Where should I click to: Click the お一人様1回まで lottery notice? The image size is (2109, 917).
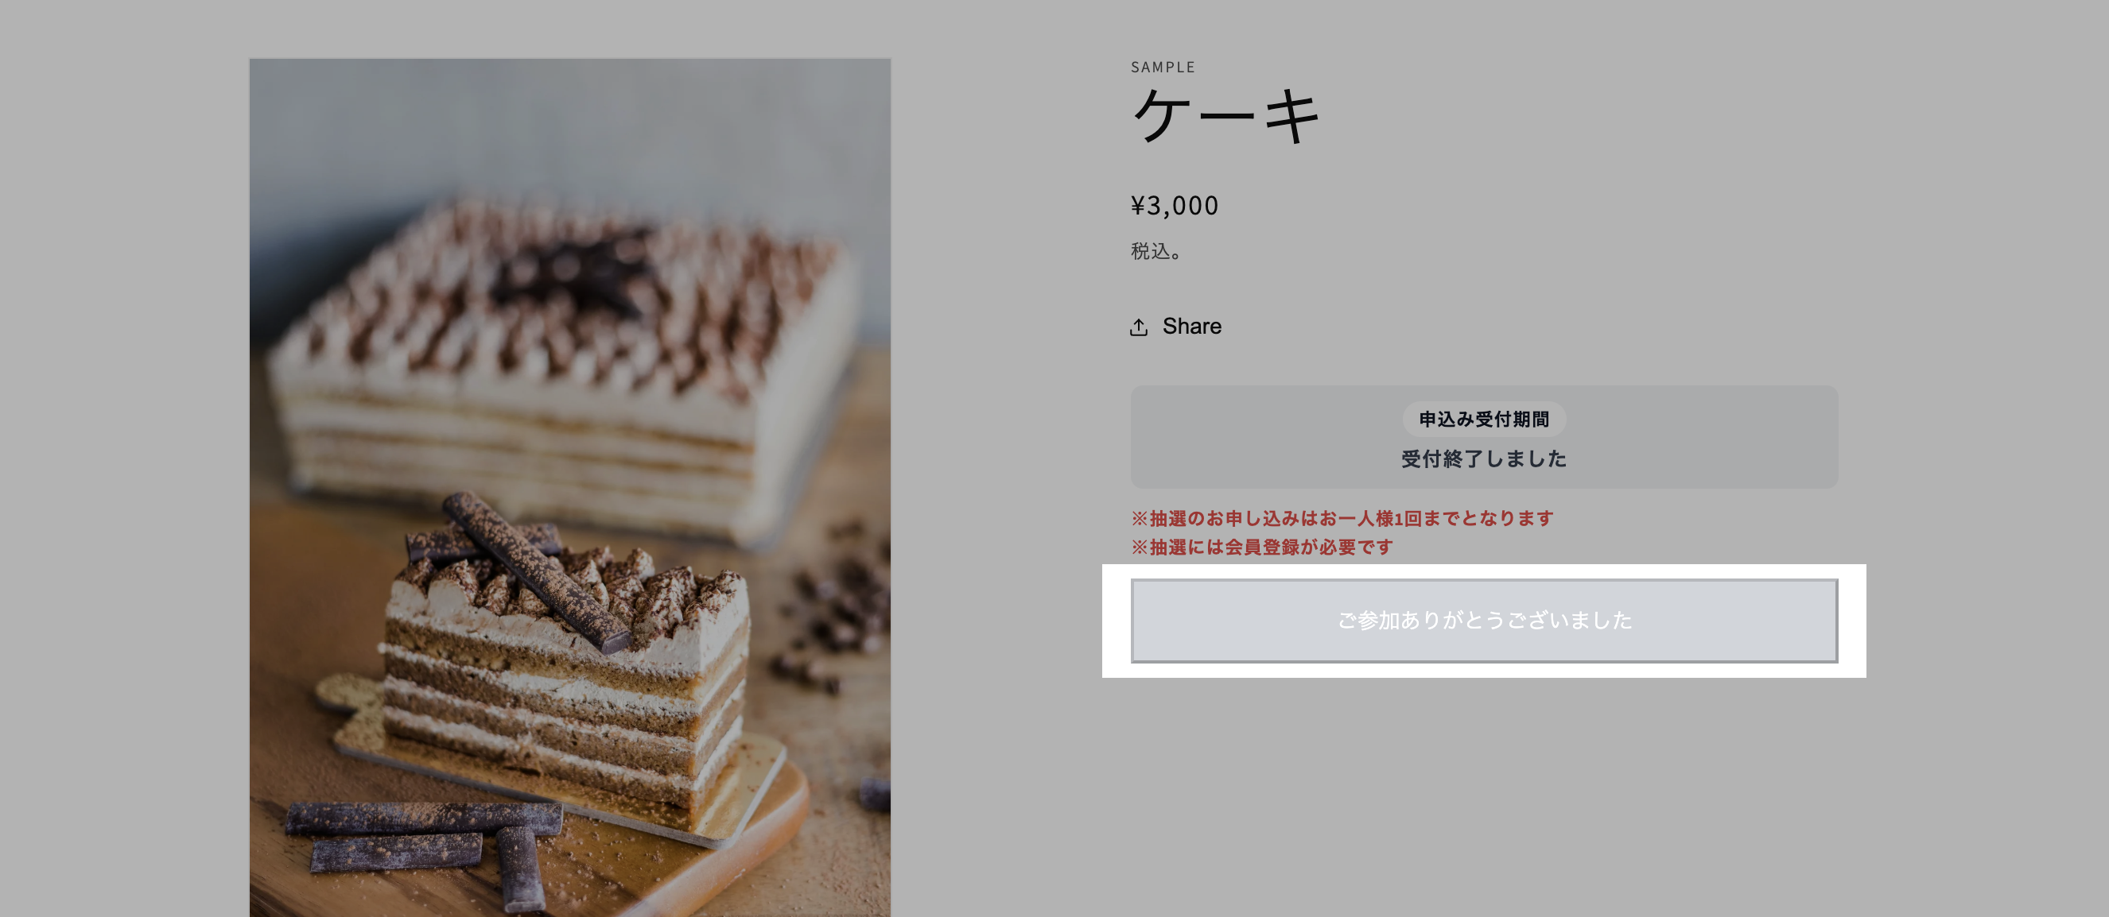(1342, 519)
